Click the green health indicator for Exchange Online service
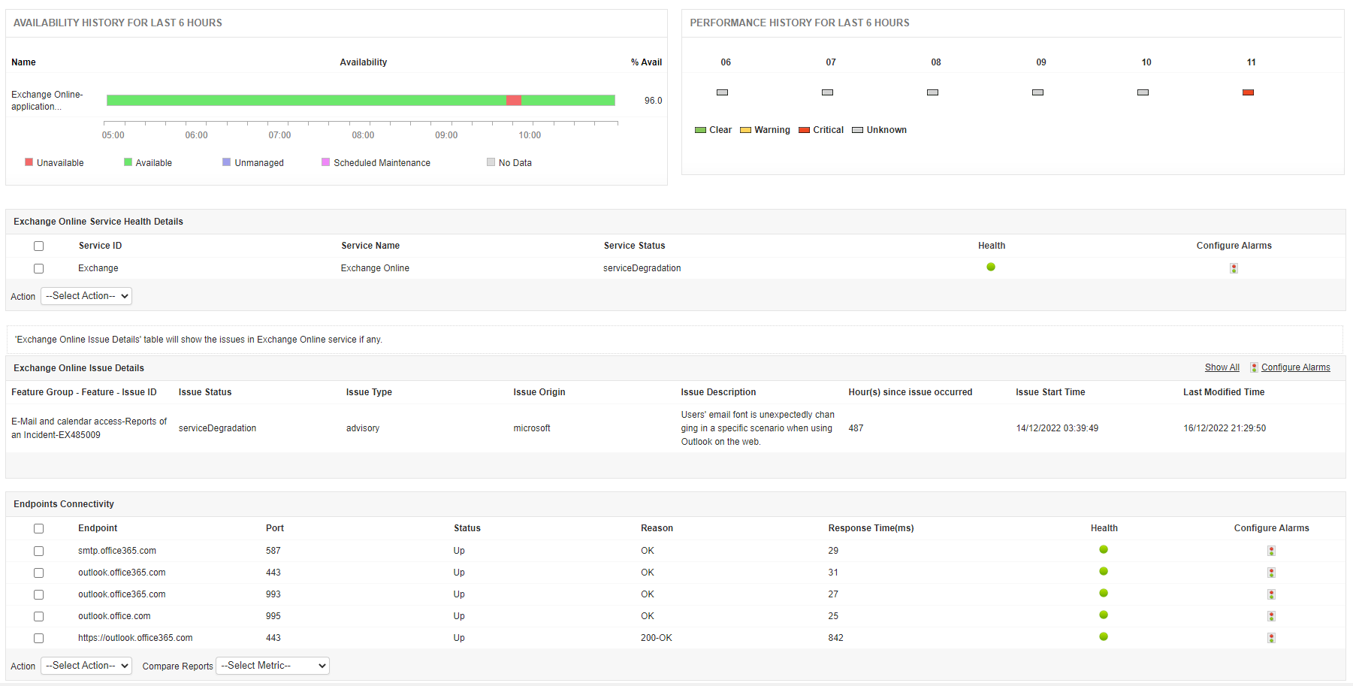 point(991,267)
